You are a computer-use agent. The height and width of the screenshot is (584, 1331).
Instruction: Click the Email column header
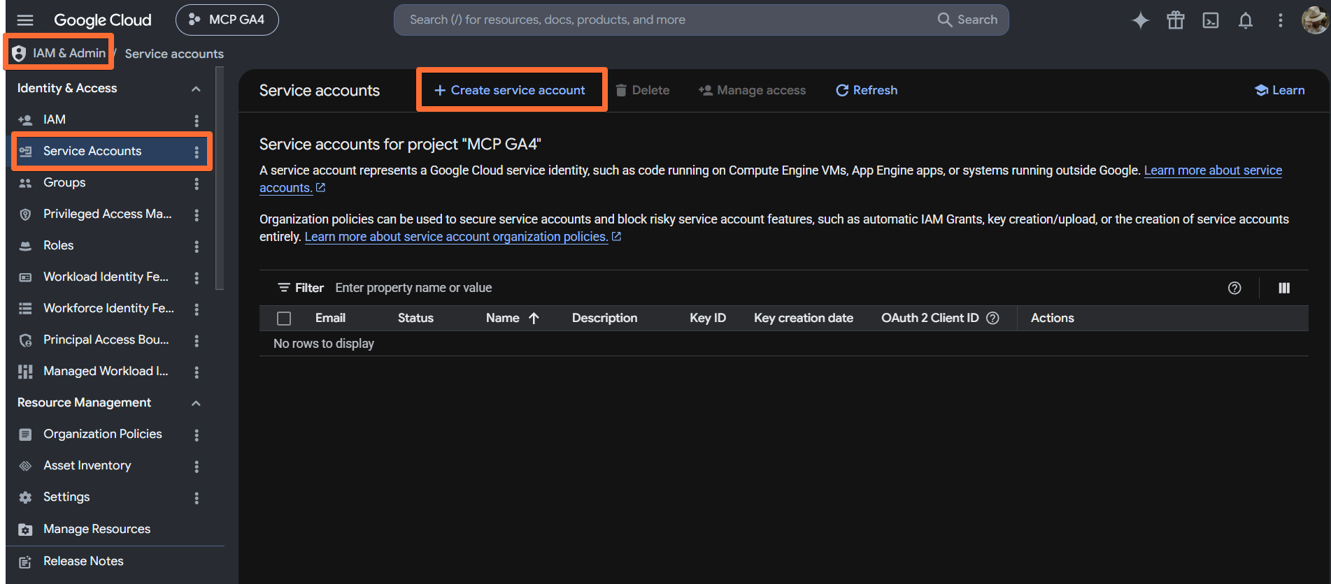tap(330, 318)
